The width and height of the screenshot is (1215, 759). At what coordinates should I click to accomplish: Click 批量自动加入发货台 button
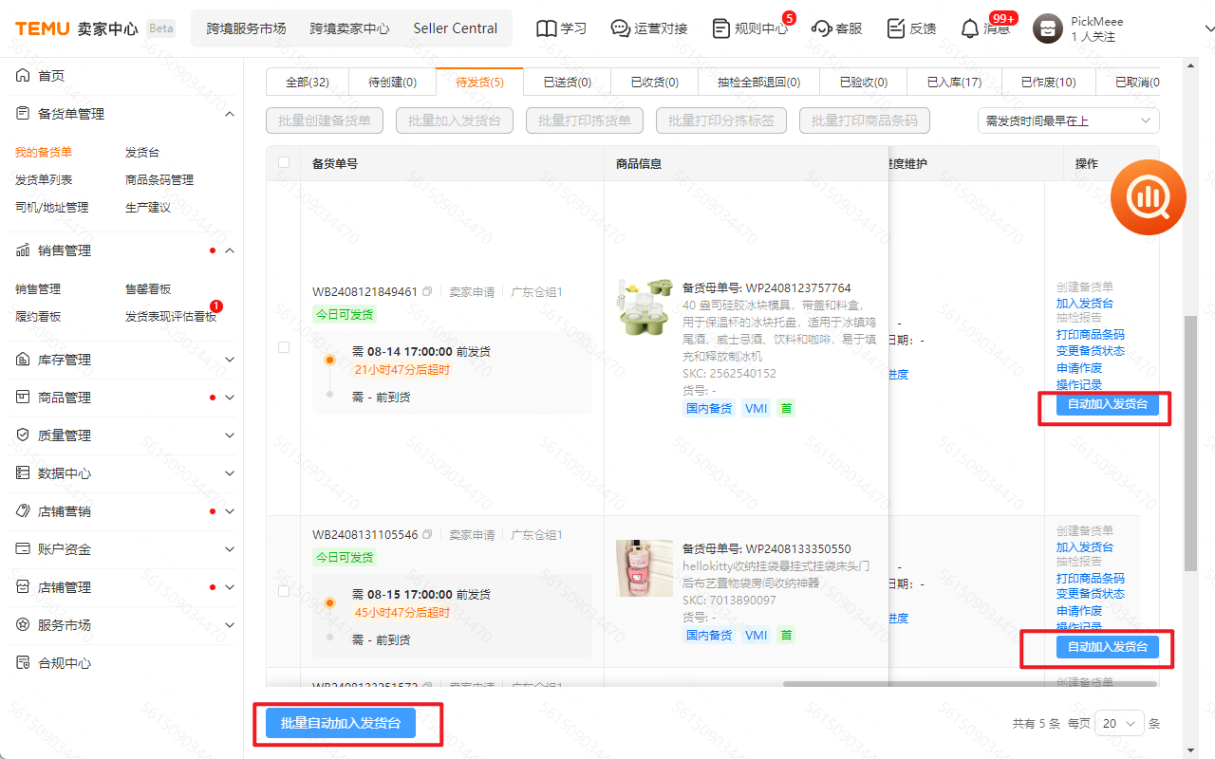click(341, 723)
